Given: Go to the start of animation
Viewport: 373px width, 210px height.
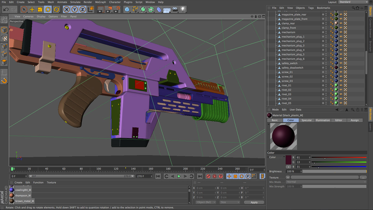Looking at the screenshot, I should pyautogui.click(x=158, y=176).
